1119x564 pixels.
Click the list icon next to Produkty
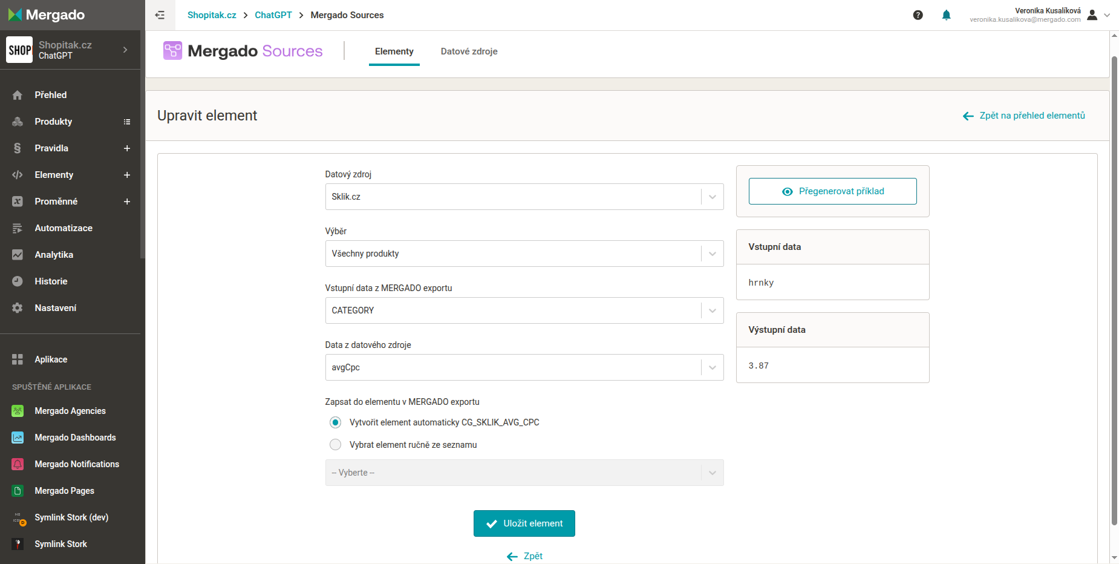pos(127,122)
